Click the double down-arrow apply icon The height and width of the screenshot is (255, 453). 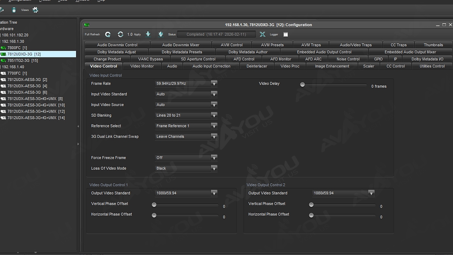coord(161,34)
